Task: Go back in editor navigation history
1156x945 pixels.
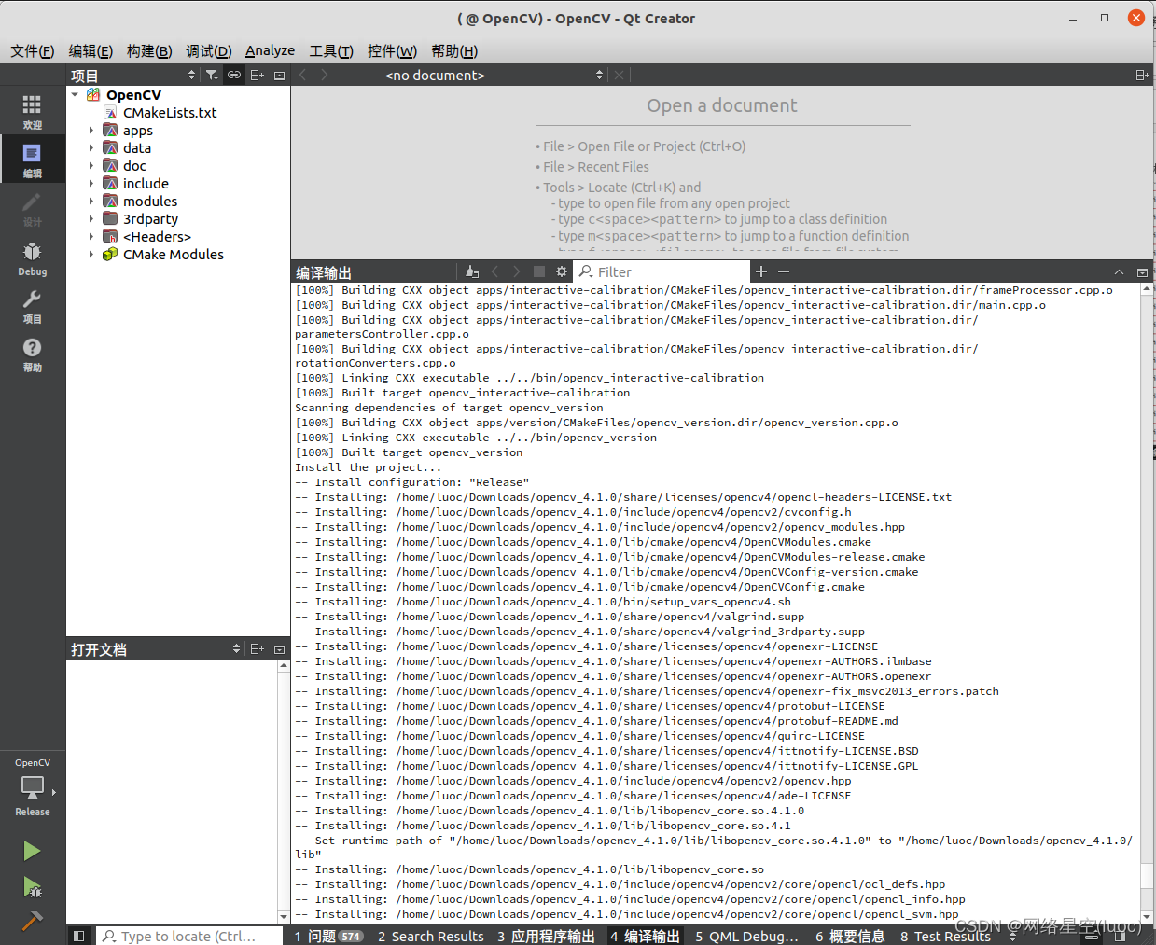Action: coord(302,75)
